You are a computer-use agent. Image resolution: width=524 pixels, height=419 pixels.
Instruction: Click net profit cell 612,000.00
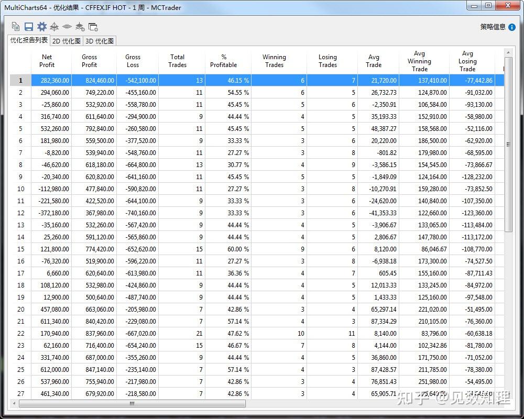pyautogui.click(x=51, y=370)
